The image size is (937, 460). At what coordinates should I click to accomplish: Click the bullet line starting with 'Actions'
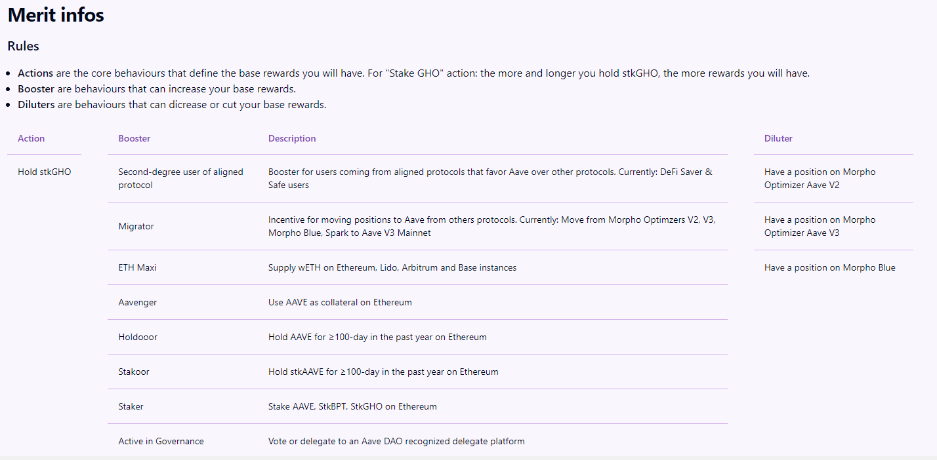[x=413, y=73]
